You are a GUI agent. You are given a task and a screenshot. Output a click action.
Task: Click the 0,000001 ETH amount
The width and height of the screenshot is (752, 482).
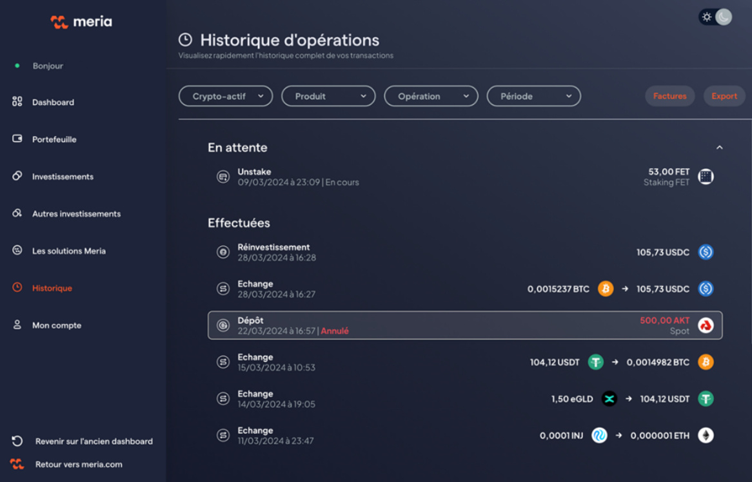tap(660, 436)
